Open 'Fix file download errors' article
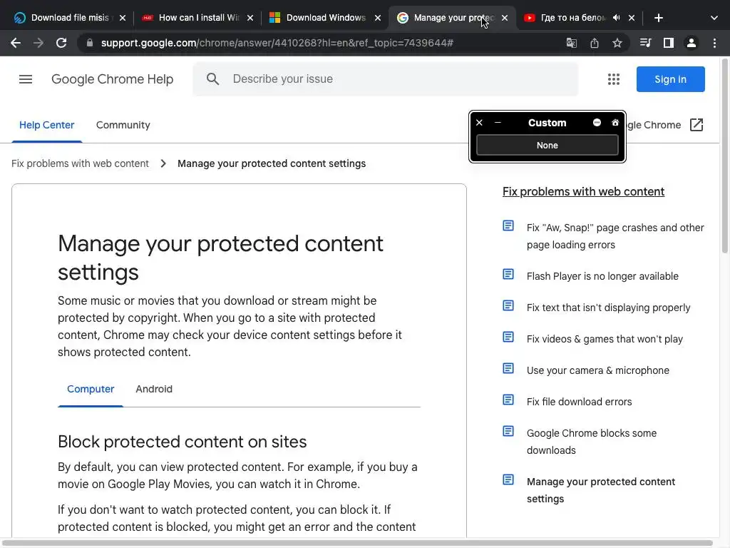 (579, 402)
